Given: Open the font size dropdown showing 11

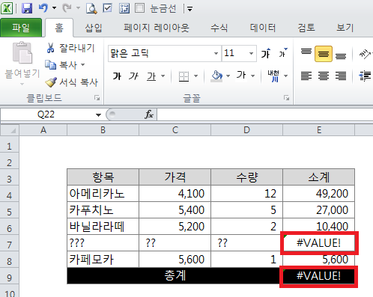Looking at the screenshot, I should (251, 53).
